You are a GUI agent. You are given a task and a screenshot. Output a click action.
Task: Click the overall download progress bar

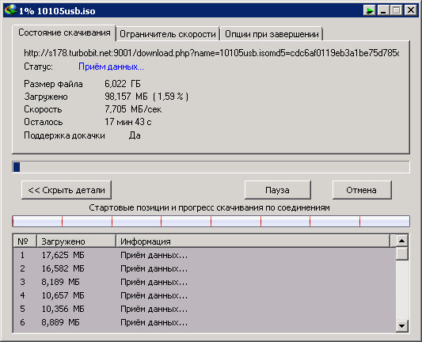coord(211,167)
